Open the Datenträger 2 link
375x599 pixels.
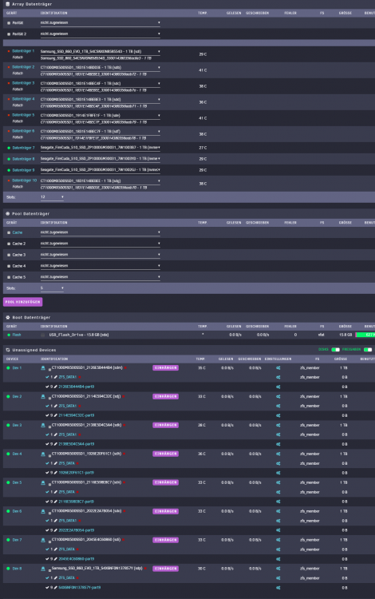pyautogui.click(x=23, y=67)
